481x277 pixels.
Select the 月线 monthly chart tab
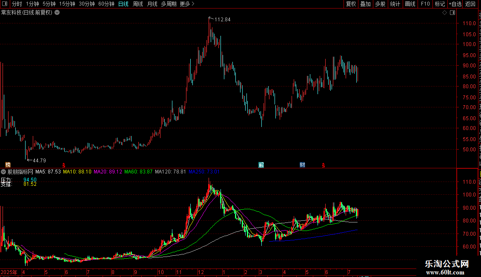coord(152,4)
